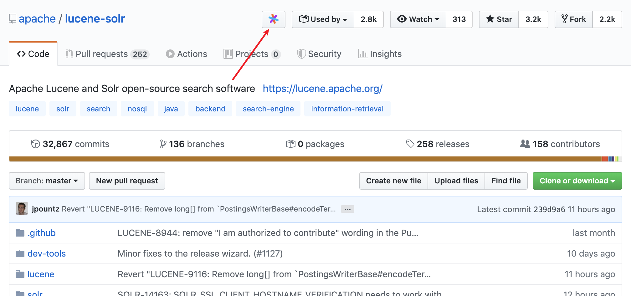The height and width of the screenshot is (296, 631).
Task: Select the search-engine topic tag
Action: click(268, 109)
